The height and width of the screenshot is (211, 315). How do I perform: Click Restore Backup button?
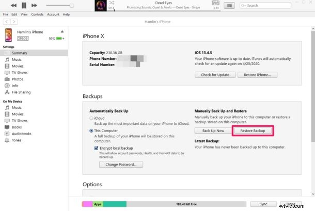point(253,131)
